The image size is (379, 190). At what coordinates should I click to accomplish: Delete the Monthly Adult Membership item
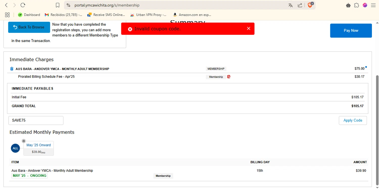(12, 69)
